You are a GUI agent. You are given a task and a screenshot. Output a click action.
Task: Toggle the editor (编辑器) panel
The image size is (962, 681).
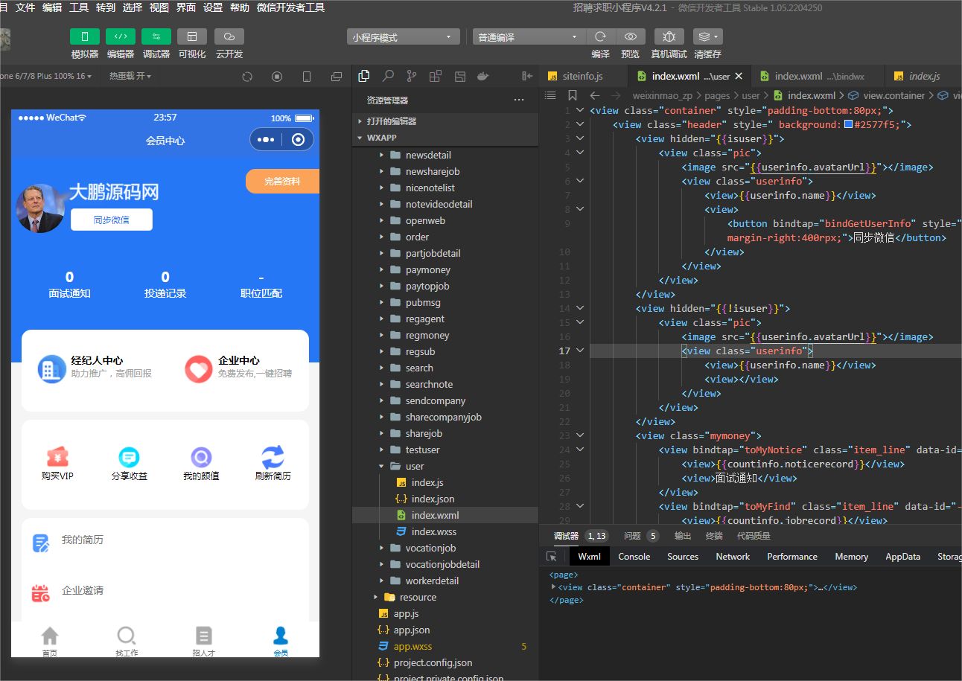[121, 36]
